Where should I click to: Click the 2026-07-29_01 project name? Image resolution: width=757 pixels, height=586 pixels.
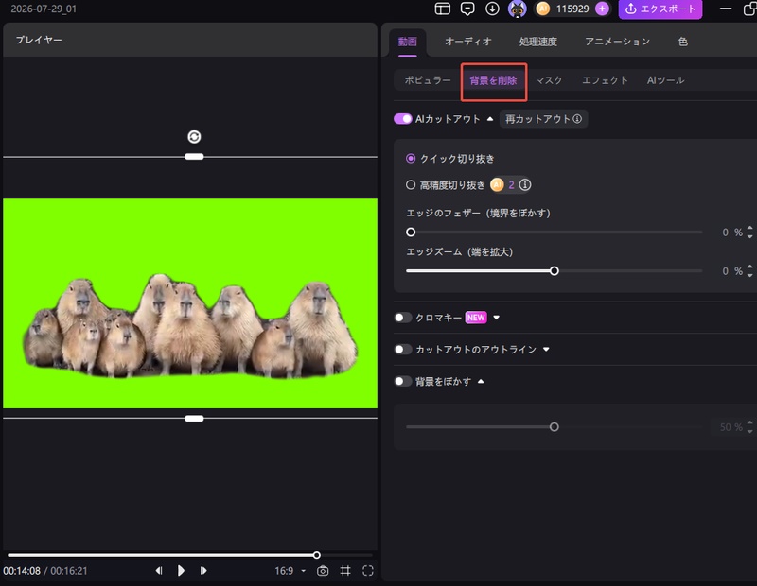(x=44, y=9)
